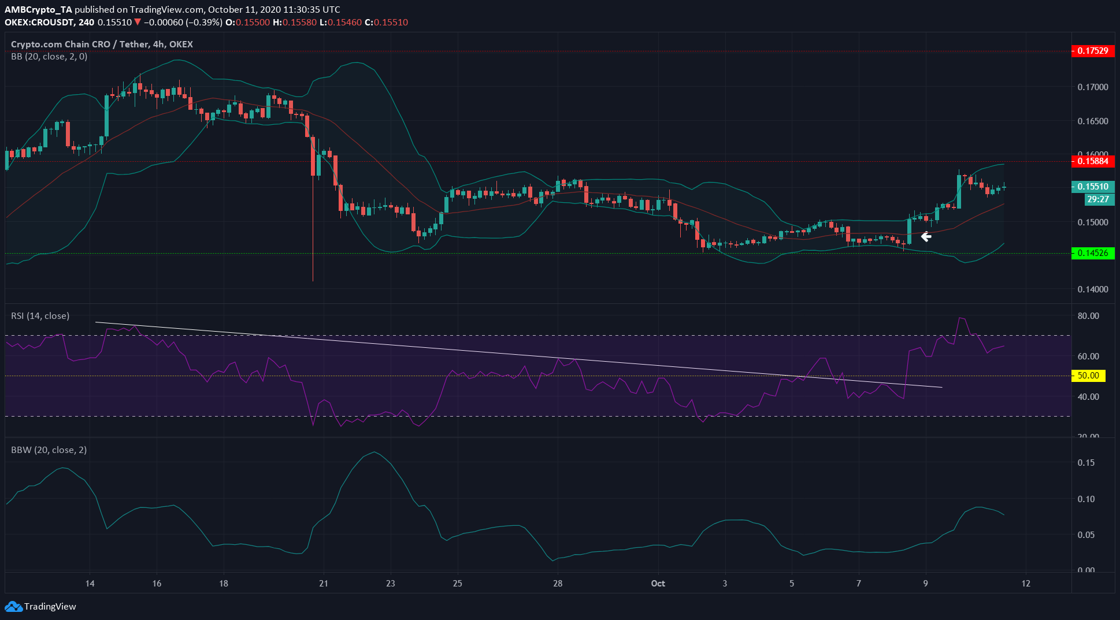This screenshot has height=620, width=1120.
Task: Click the RSI (14, close) indicator legend
Action: point(40,316)
